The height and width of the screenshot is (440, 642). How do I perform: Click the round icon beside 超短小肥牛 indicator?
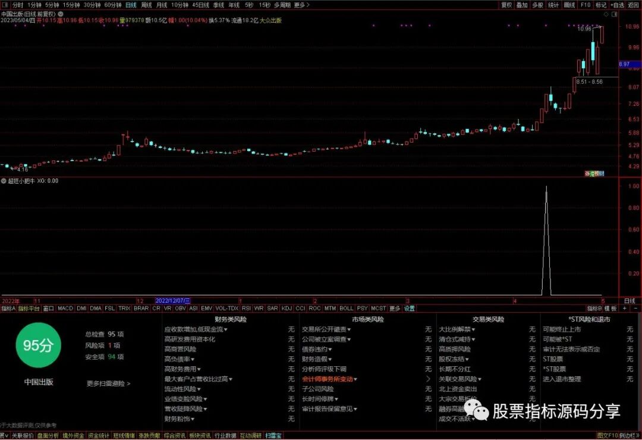pyautogui.click(x=4, y=181)
